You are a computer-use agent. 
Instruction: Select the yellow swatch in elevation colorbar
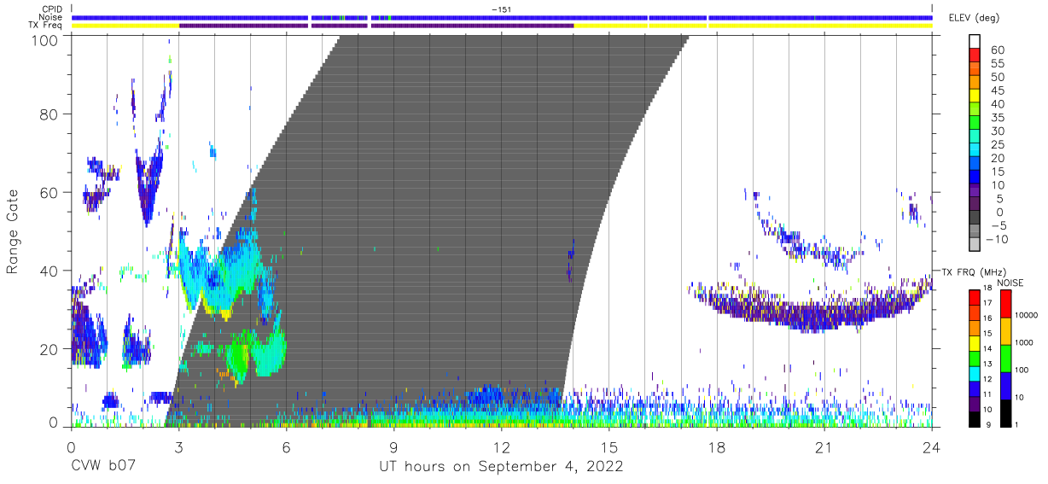click(974, 96)
